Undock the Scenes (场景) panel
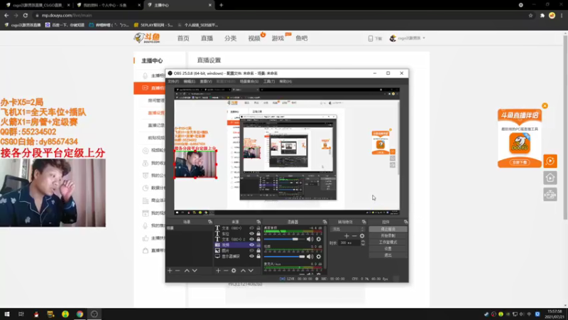Image resolution: width=568 pixels, height=320 pixels. pos(209,222)
